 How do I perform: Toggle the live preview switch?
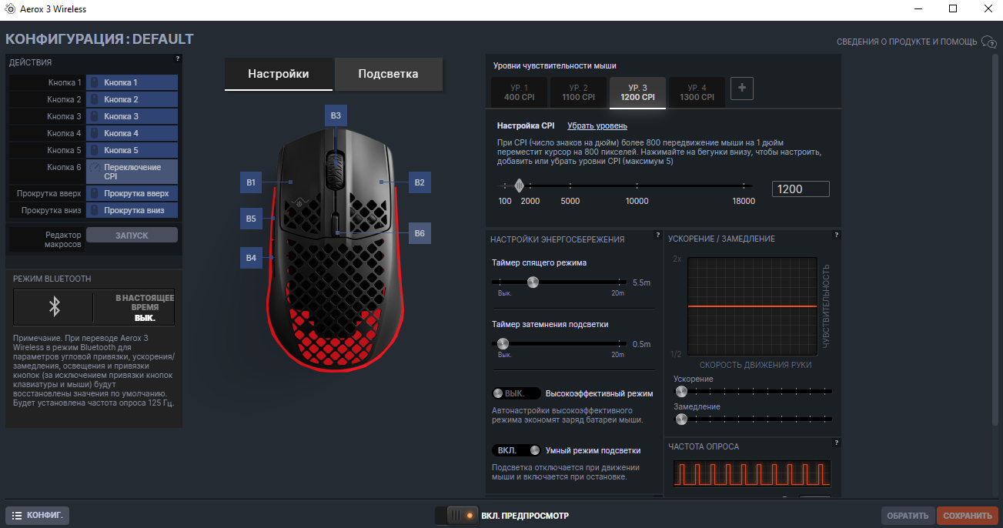pyautogui.click(x=455, y=515)
